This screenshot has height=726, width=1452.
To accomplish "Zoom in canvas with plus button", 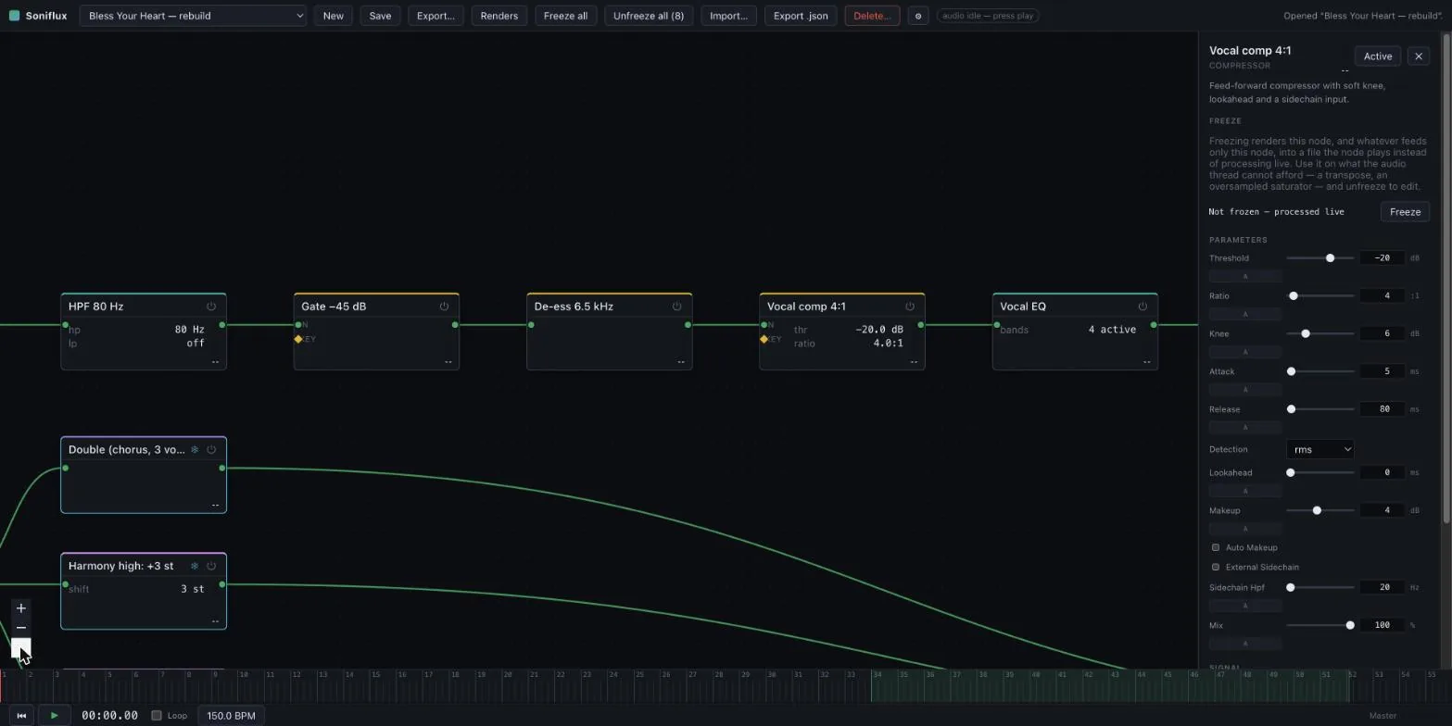I will click(21, 608).
